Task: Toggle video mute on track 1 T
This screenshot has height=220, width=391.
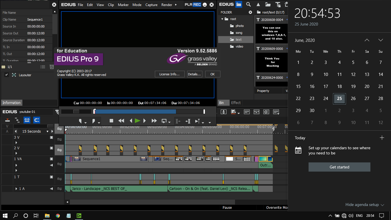Action: click(52, 177)
